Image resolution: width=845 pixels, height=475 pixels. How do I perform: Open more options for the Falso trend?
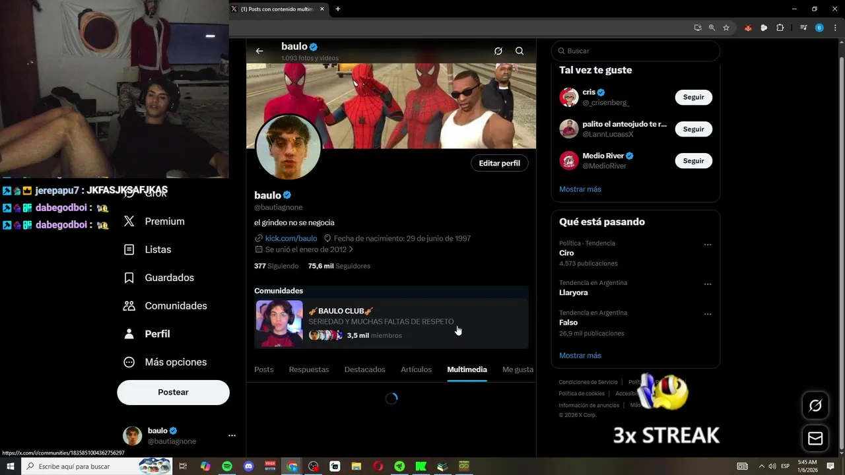708,315
